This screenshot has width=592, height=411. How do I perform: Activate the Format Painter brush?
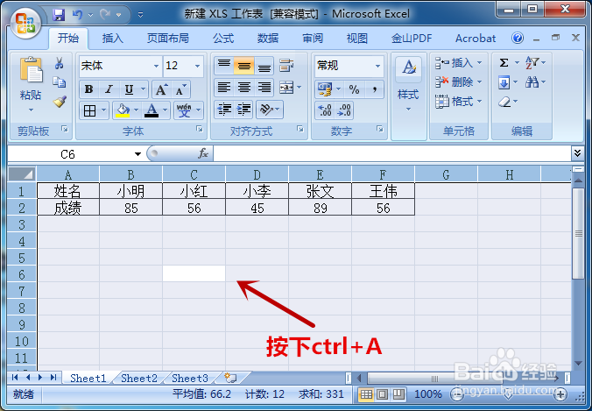coord(60,102)
